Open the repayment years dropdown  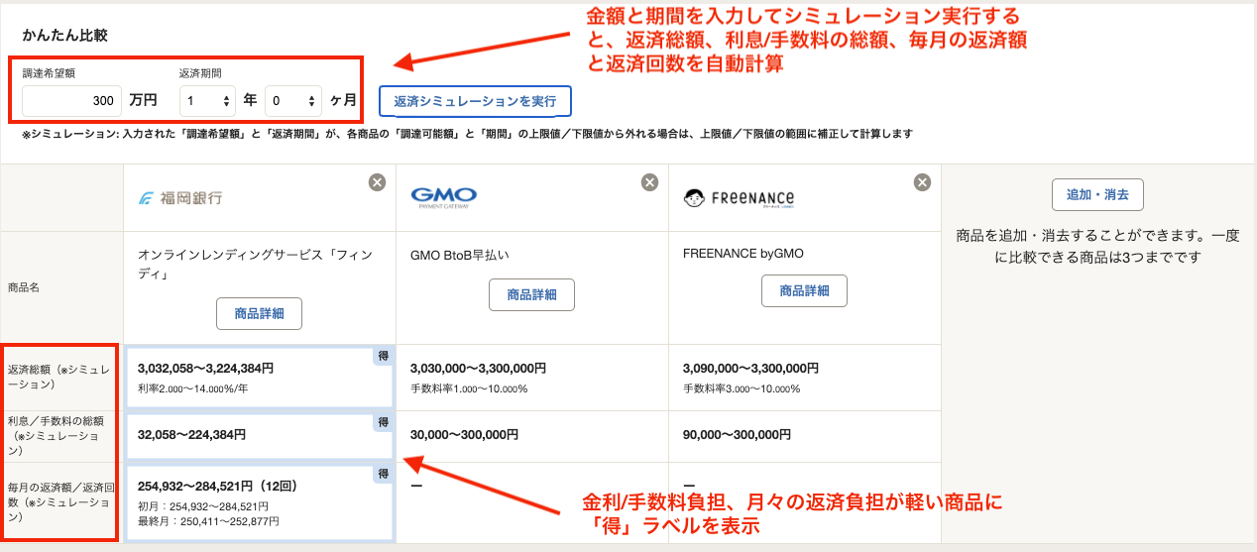pos(207,100)
